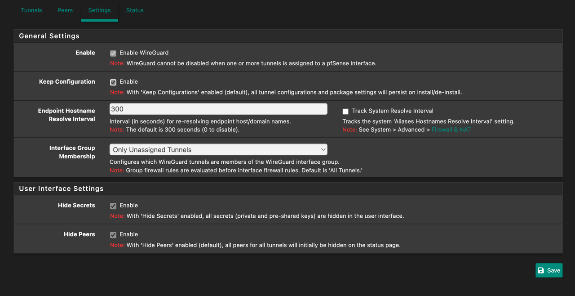Click the Enable WireGuard label text

pos(144,53)
